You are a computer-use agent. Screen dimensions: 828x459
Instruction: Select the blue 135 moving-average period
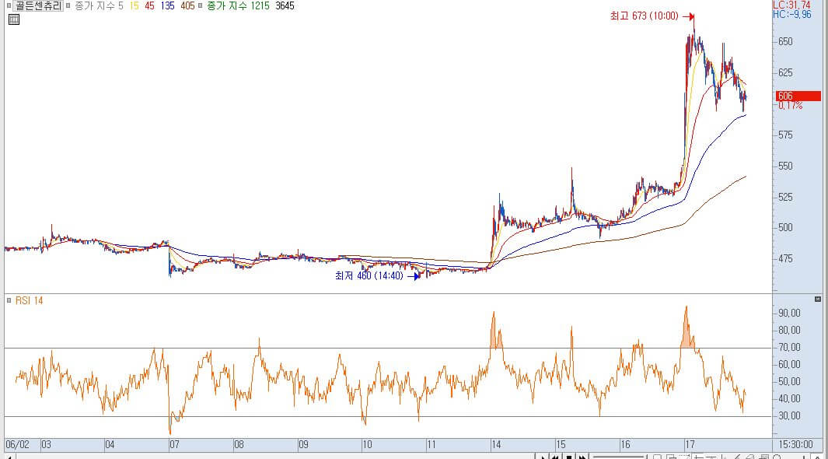point(167,5)
